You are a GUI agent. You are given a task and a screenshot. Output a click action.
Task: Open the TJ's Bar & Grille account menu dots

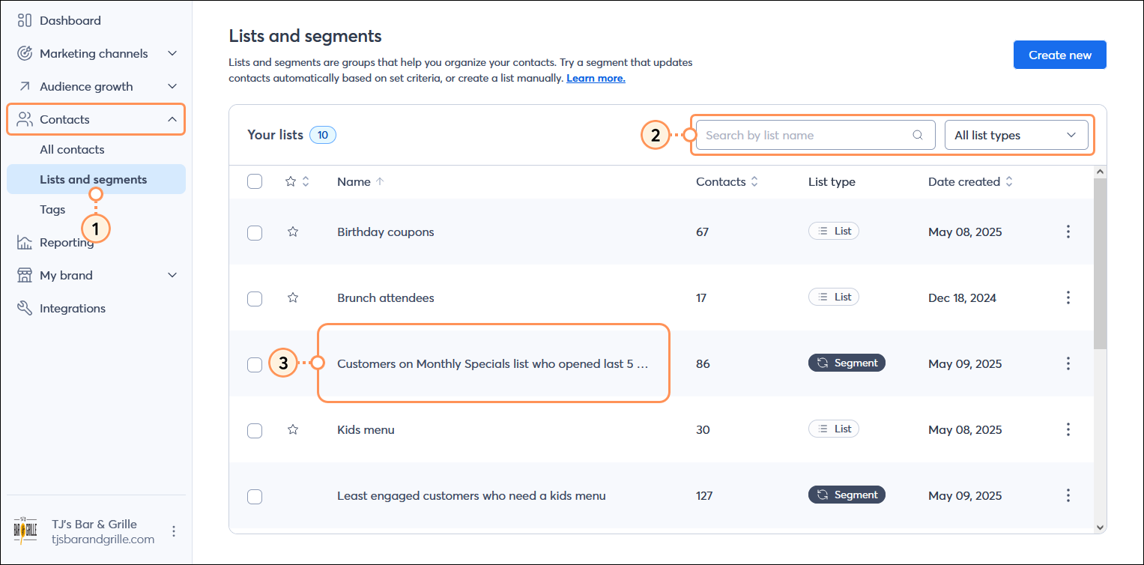click(174, 531)
